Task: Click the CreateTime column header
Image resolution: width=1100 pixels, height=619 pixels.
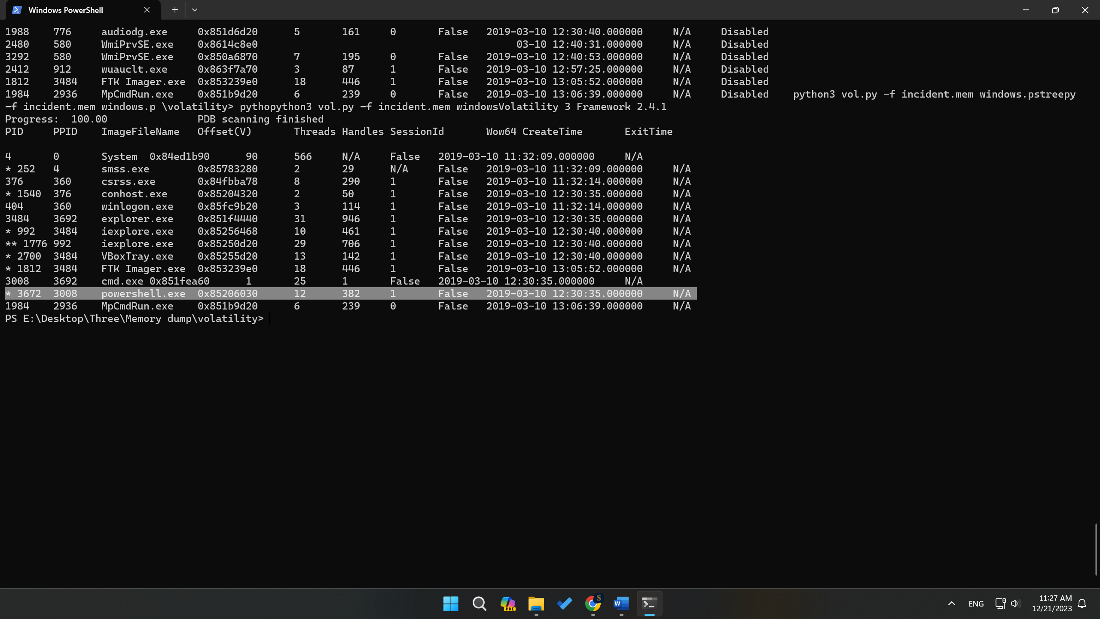Action: click(552, 132)
